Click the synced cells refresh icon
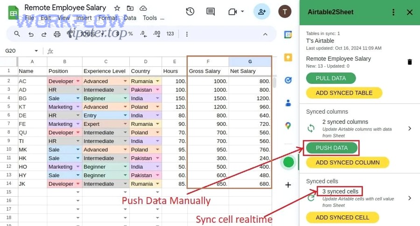420x226 pixels. click(311, 198)
